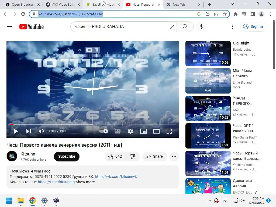Open player settings gear

(x=130, y=131)
